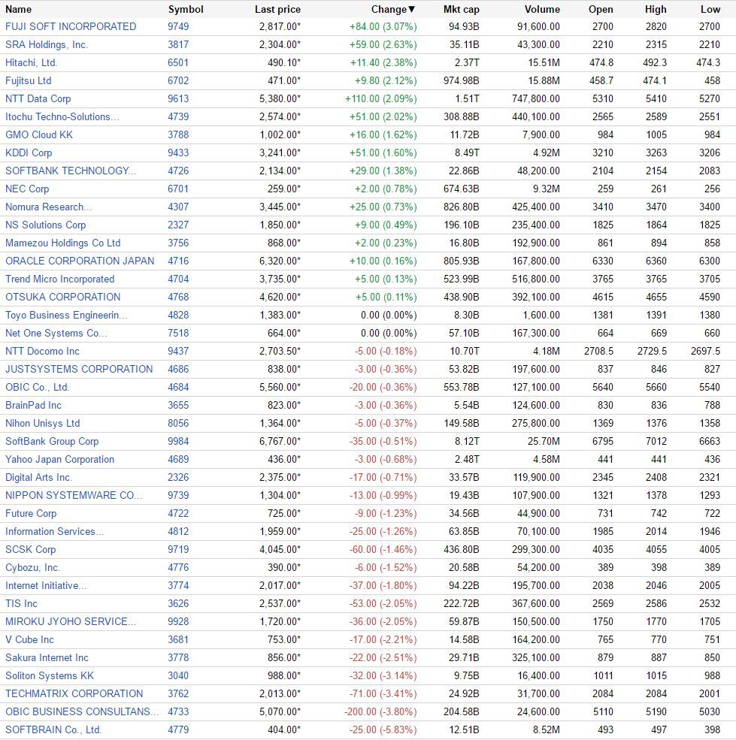Screen dimensions: 736x740
Task: Open Soliton Systems KK link
Action: pos(50,675)
